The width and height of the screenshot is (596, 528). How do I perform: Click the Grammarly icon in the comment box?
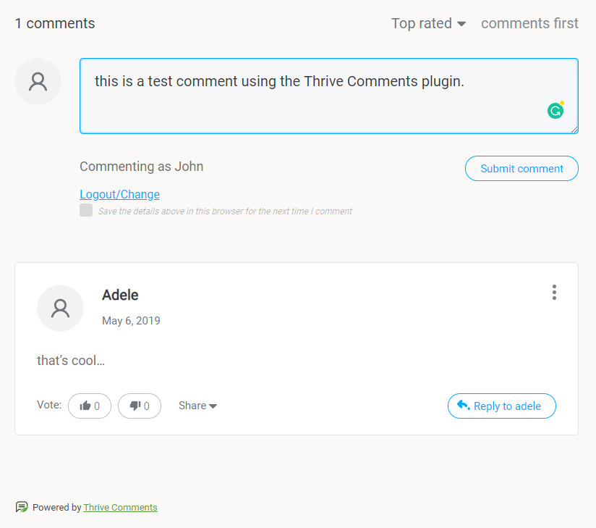(x=555, y=110)
